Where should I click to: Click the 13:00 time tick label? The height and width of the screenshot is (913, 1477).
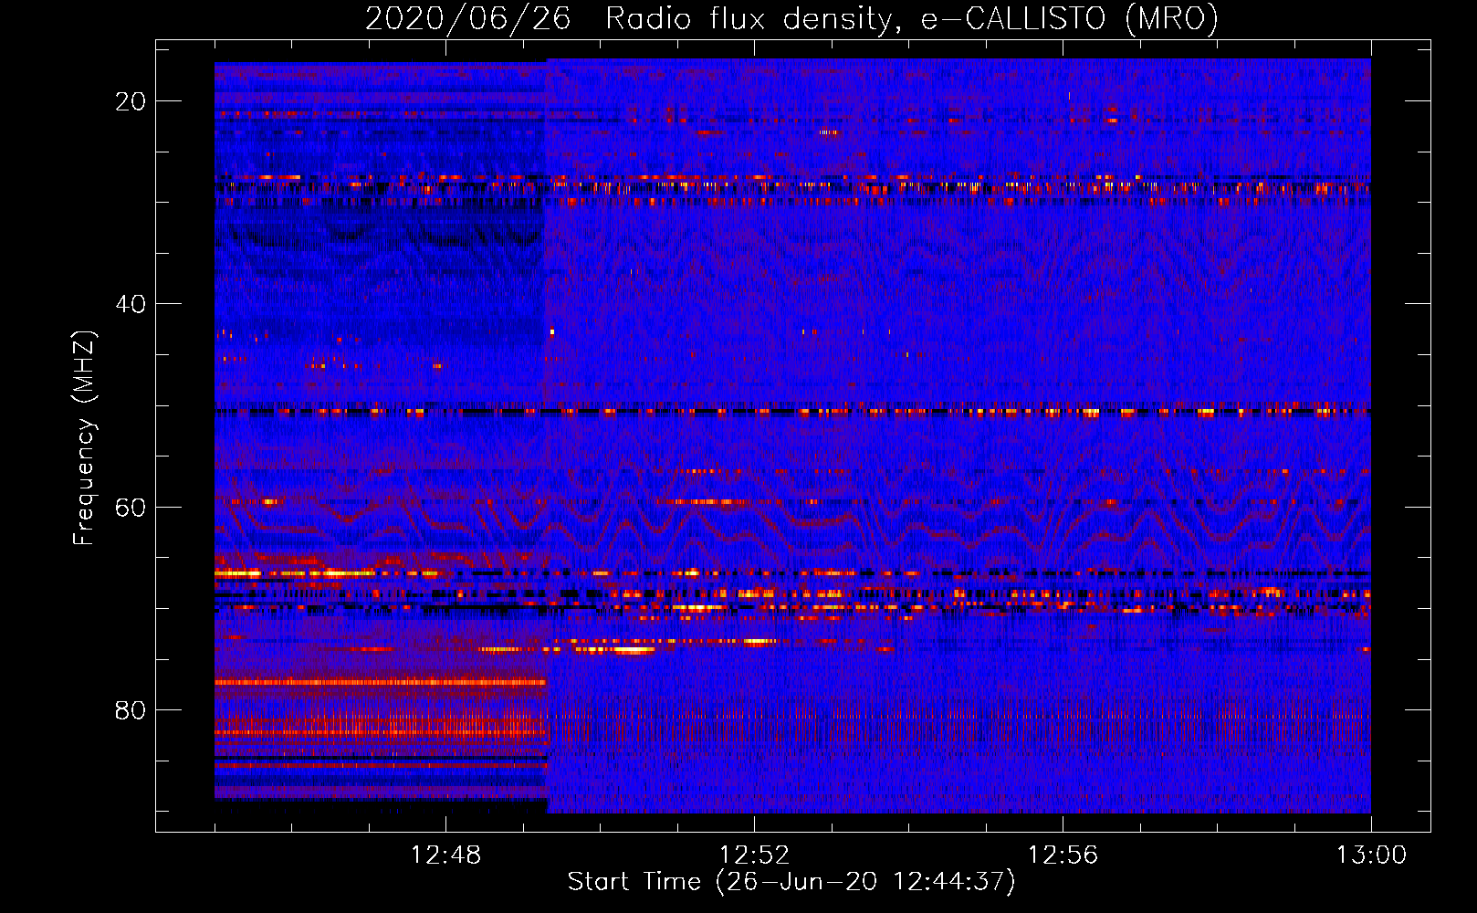pyautogui.click(x=1371, y=855)
